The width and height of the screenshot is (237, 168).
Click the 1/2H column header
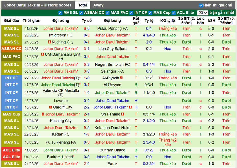pyautogui.click(x=211, y=21)
